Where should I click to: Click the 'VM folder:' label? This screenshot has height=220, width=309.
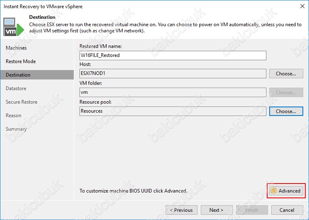coord(91,83)
